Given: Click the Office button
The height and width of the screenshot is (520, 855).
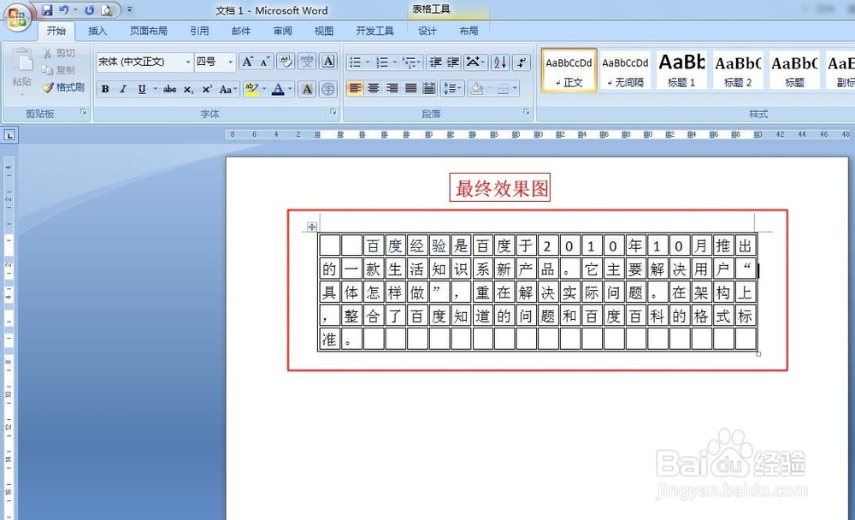Looking at the screenshot, I should pos(17,17).
